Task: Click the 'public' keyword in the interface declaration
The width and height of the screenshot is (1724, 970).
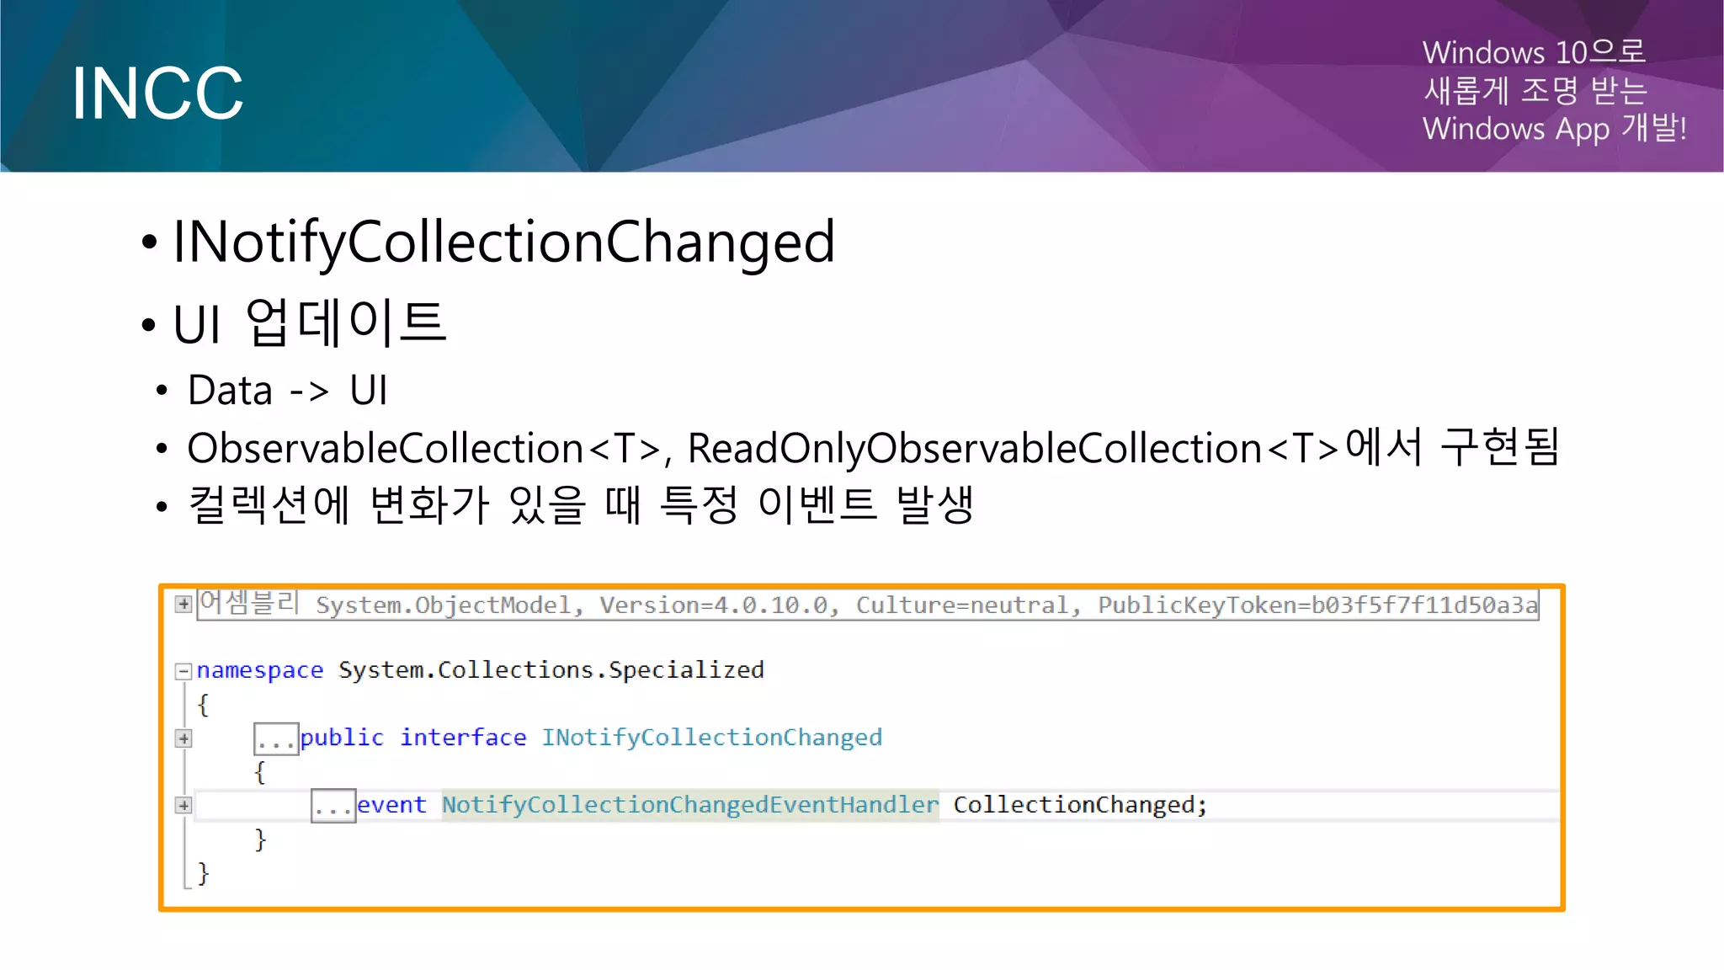Action: 342,738
